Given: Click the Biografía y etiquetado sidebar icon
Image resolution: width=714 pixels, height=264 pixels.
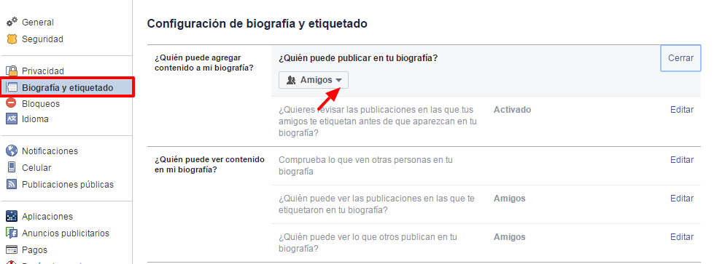Looking at the screenshot, I should pos(12,87).
